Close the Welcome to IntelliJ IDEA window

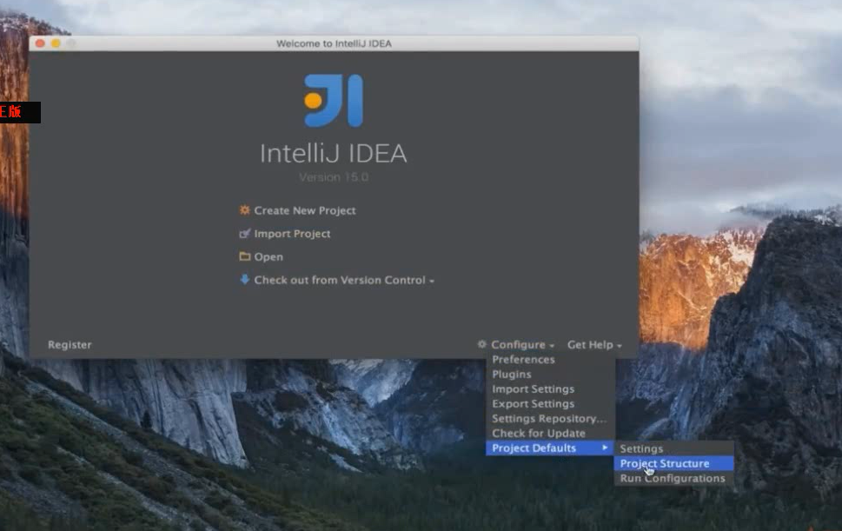pyautogui.click(x=40, y=43)
